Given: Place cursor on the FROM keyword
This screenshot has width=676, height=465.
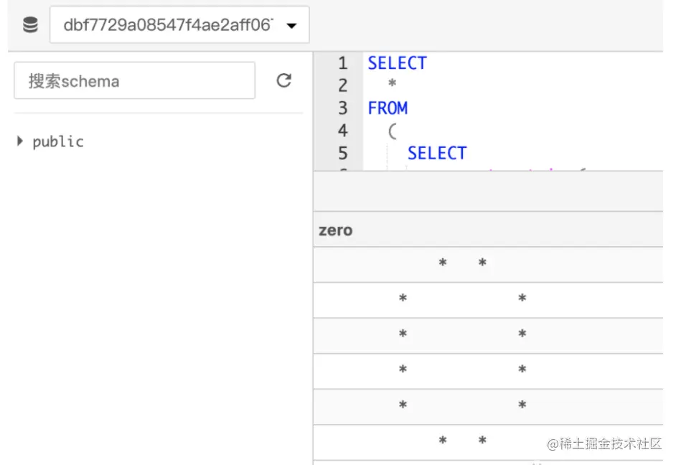Looking at the screenshot, I should [x=388, y=108].
